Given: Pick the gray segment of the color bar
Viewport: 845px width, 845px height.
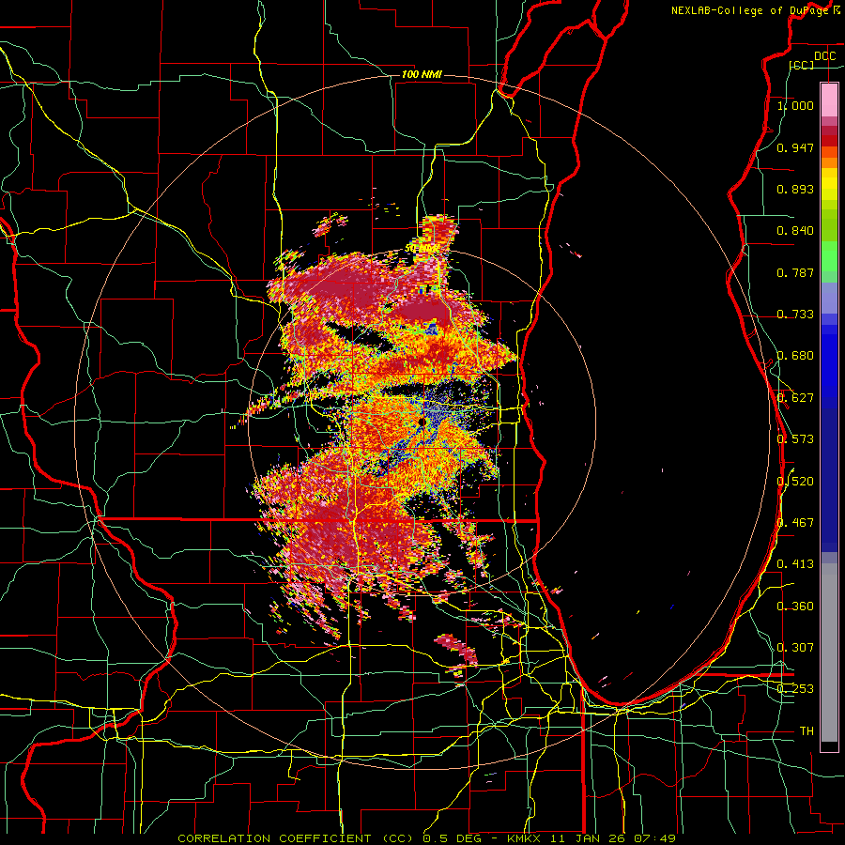Looking at the screenshot, I should pos(829,653).
